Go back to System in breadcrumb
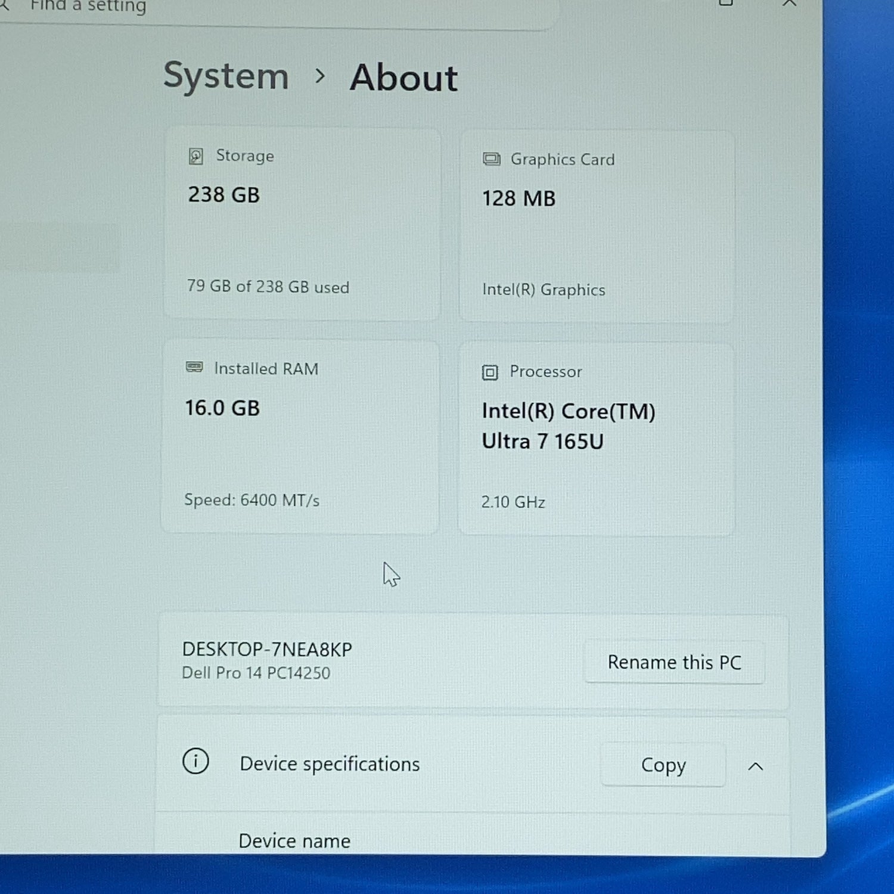The width and height of the screenshot is (894, 894). (x=226, y=76)
